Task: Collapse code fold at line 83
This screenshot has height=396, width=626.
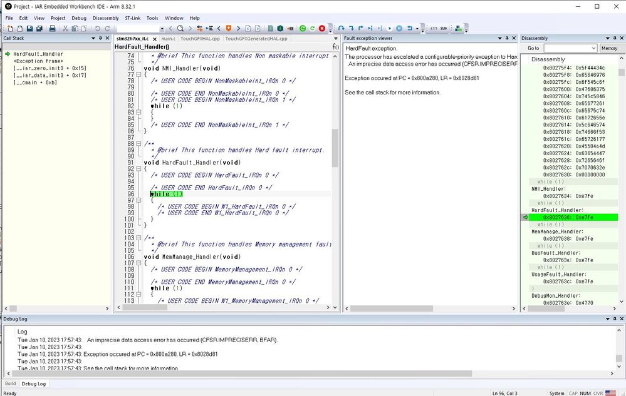Action: click(x=138, y=113)
